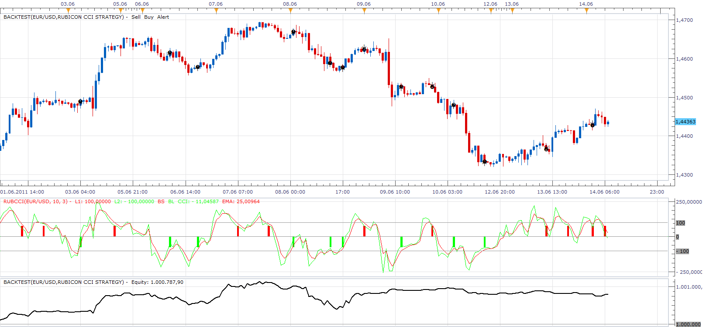Select the 07.06 orange ruler marker
703x327 pixels.
coord(216,11)
